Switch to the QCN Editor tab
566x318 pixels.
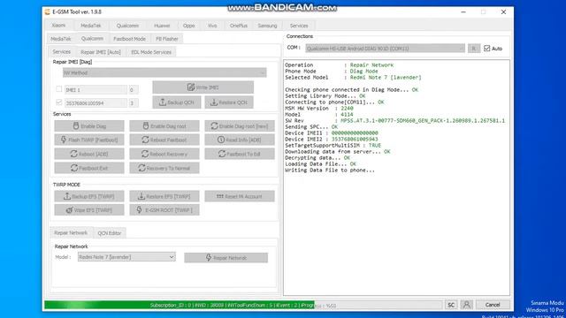[110, 233]
